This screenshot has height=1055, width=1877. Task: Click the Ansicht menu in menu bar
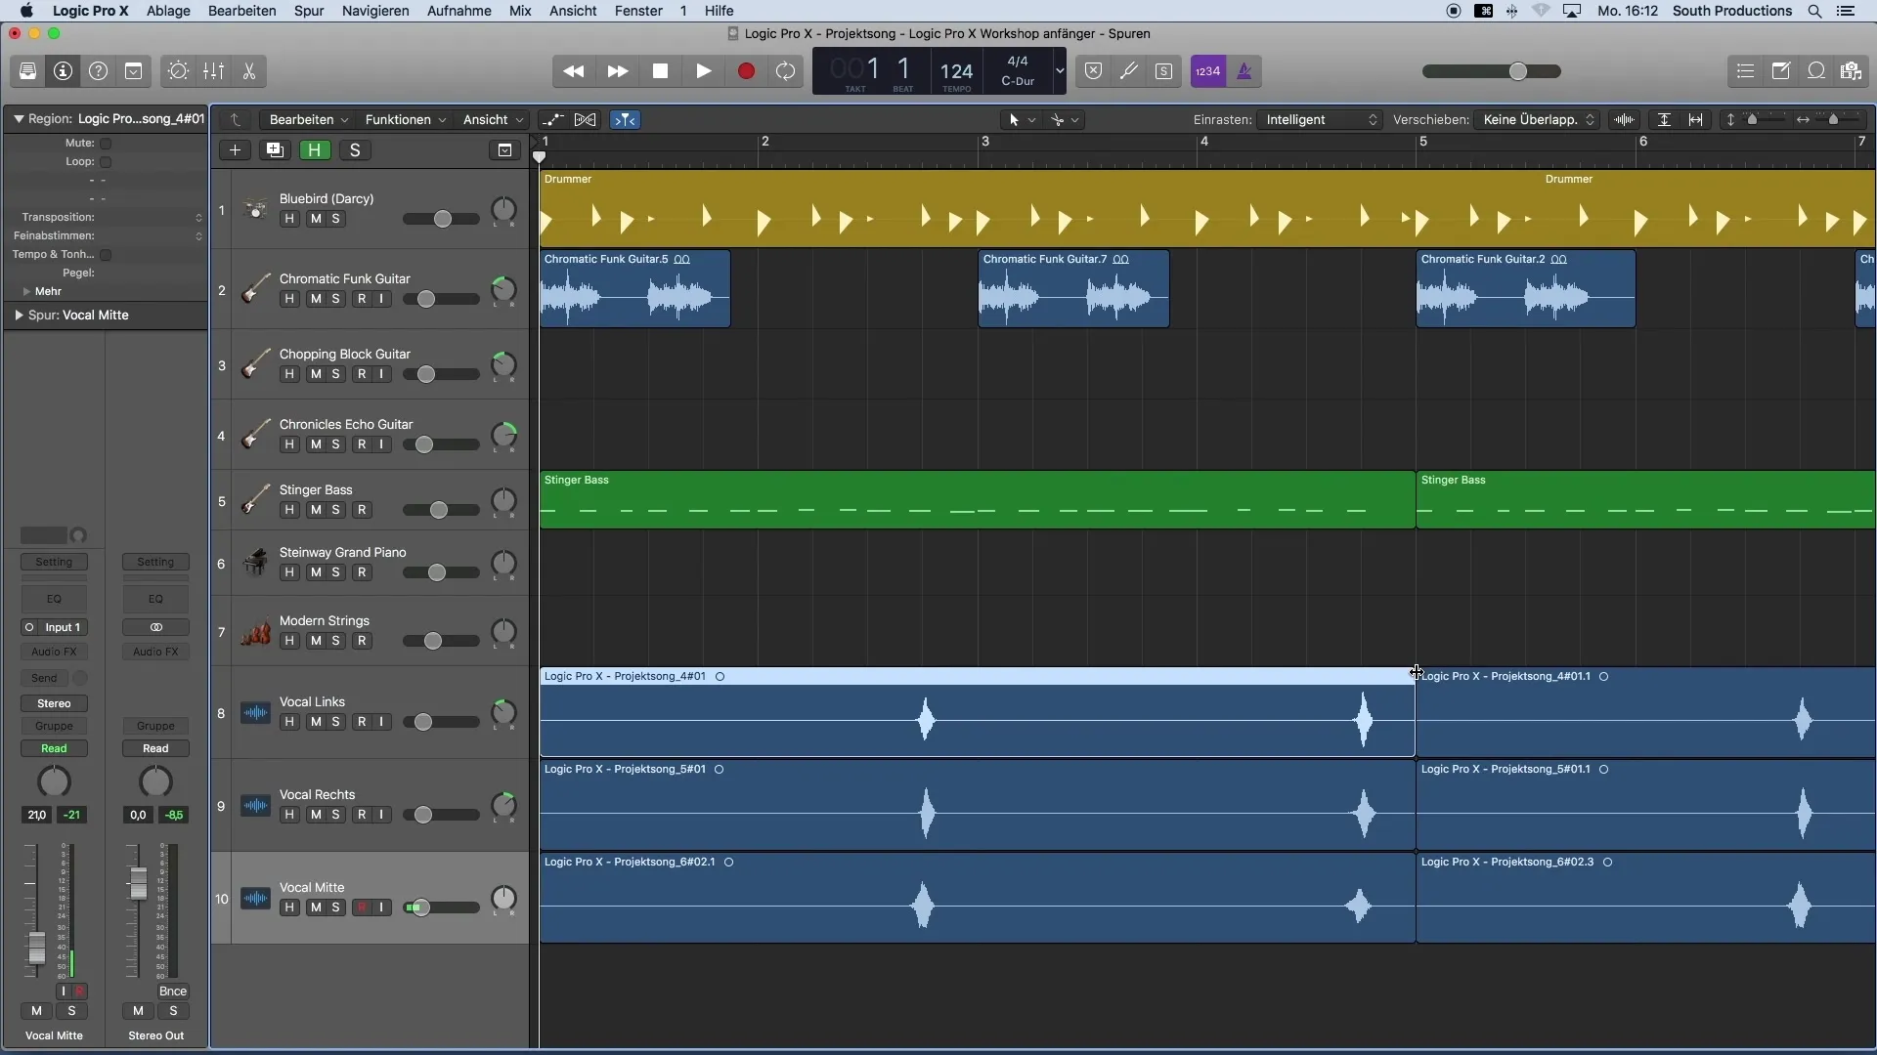point(572,11)
